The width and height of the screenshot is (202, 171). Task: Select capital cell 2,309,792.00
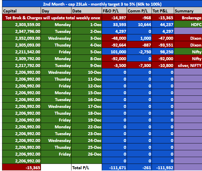point(21,59)
